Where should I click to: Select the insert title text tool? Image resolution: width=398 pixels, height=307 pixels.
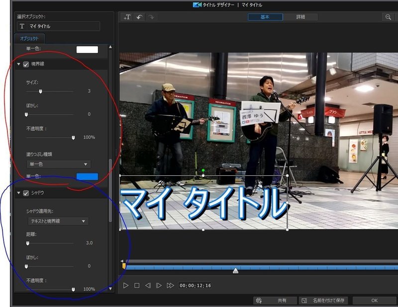point(127,17)
